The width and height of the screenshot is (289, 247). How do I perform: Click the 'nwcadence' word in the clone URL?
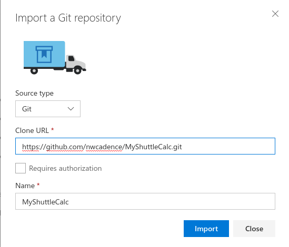tap(104, 147)
